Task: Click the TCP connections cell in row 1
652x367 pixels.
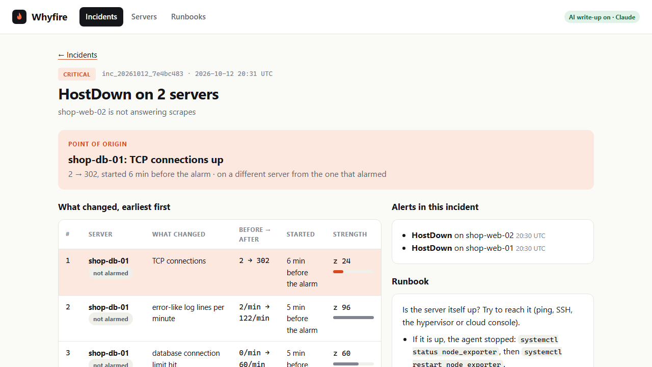Action: coord(179,261)
